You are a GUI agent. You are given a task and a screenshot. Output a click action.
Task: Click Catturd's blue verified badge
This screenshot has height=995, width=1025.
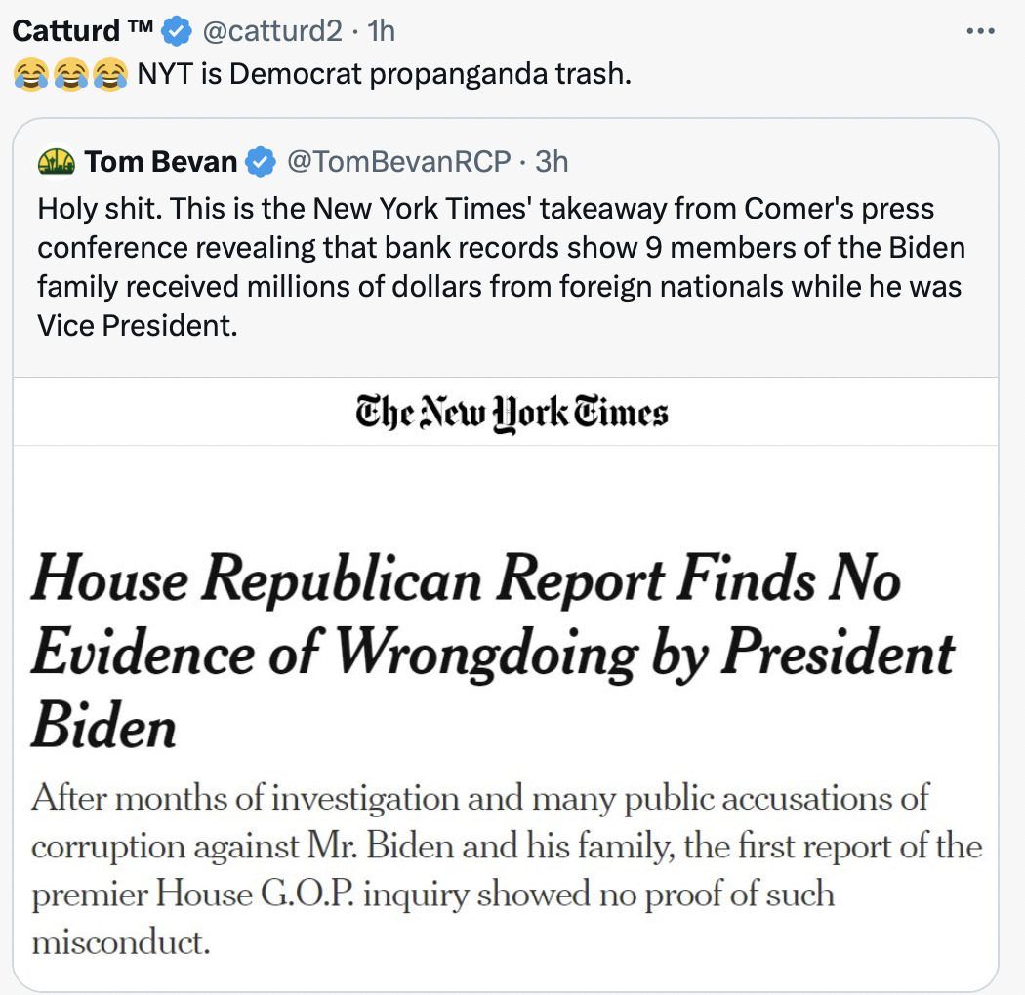click(175, 32)
